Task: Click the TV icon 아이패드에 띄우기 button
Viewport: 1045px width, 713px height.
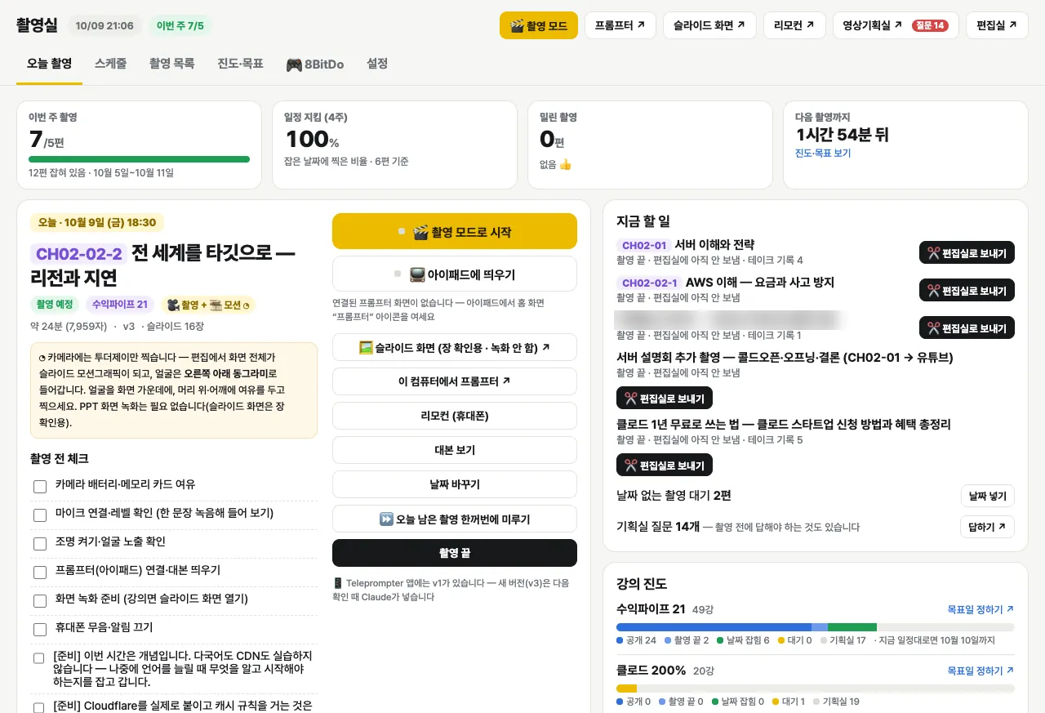Action: [455, 274]
